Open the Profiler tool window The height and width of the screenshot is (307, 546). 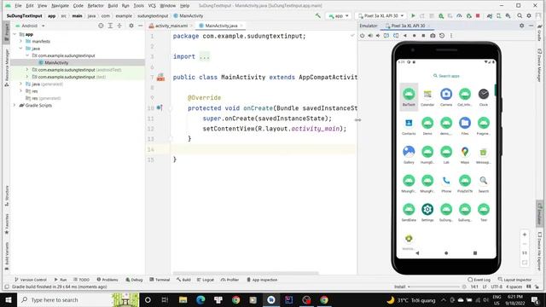[229, 280]
